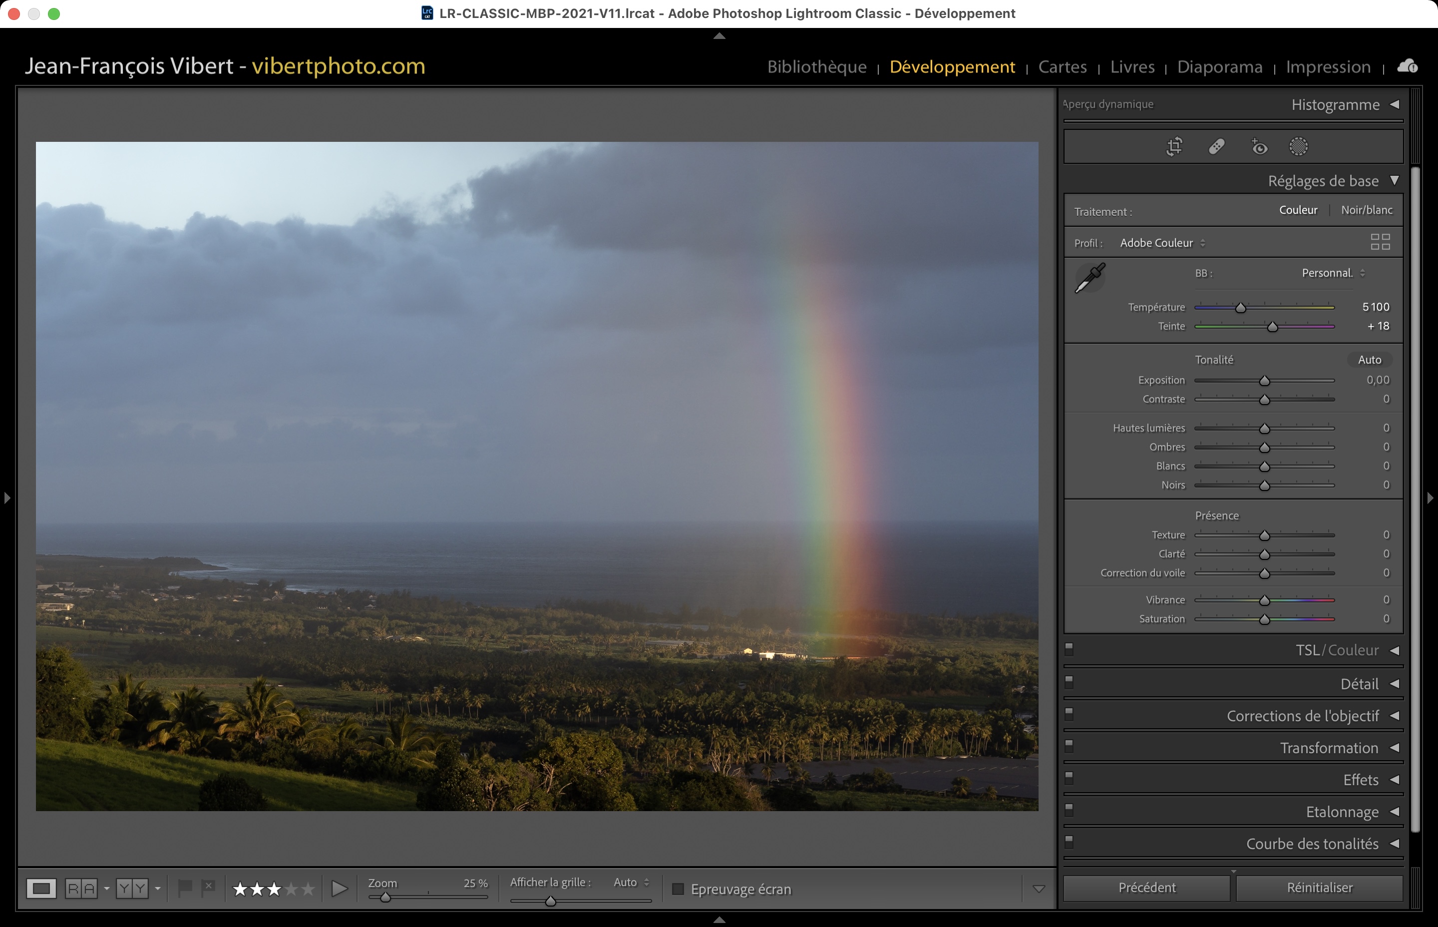Image resolution: width=1438 pixels, height=927 pixels.
Task: Click the Exposition slider handle
Action: click(1264, 381)
